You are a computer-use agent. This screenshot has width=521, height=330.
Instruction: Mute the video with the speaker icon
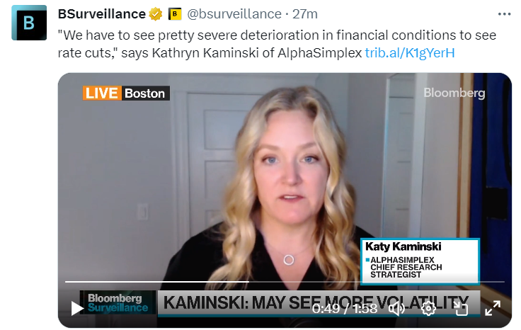click(396, 308)
